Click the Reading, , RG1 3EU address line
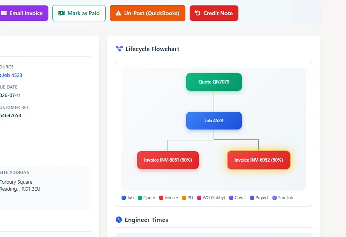This screenshot has width=346, height=237. (20, 189)
